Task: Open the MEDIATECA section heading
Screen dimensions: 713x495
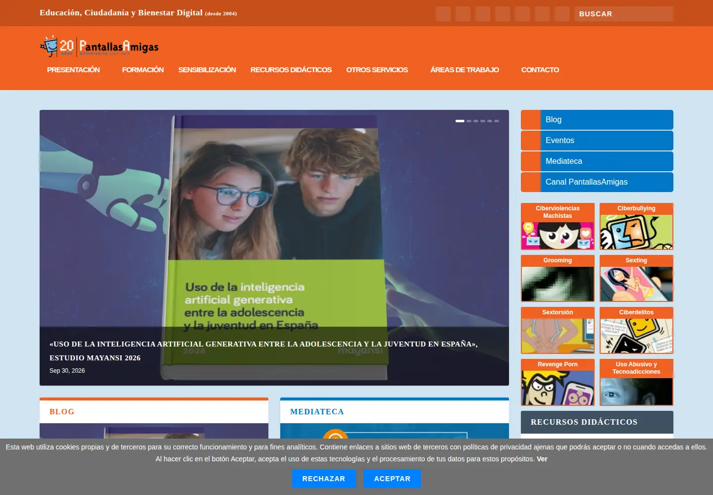Action: click(317, 412)
